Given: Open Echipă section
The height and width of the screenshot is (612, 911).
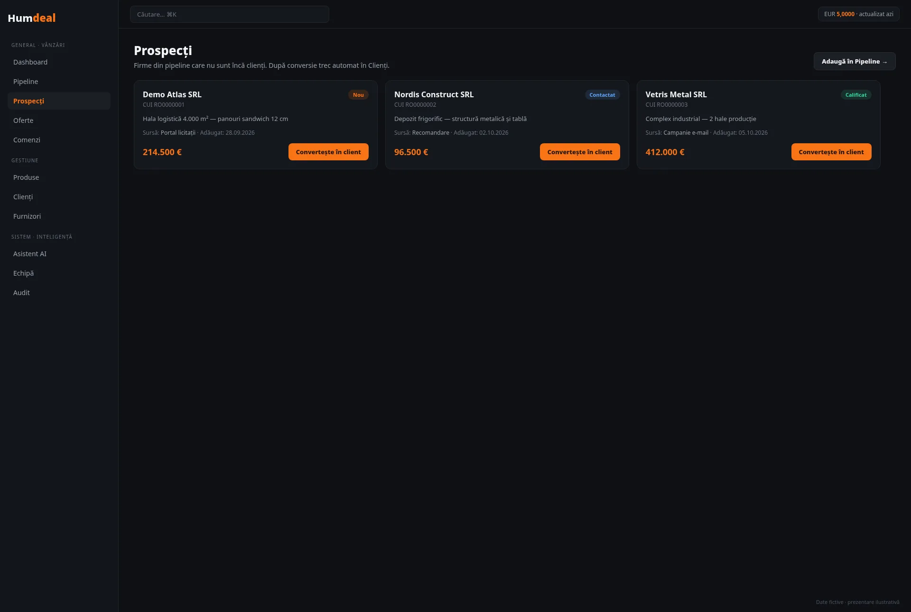Looking at the screenshot, I should coord(59,273).
